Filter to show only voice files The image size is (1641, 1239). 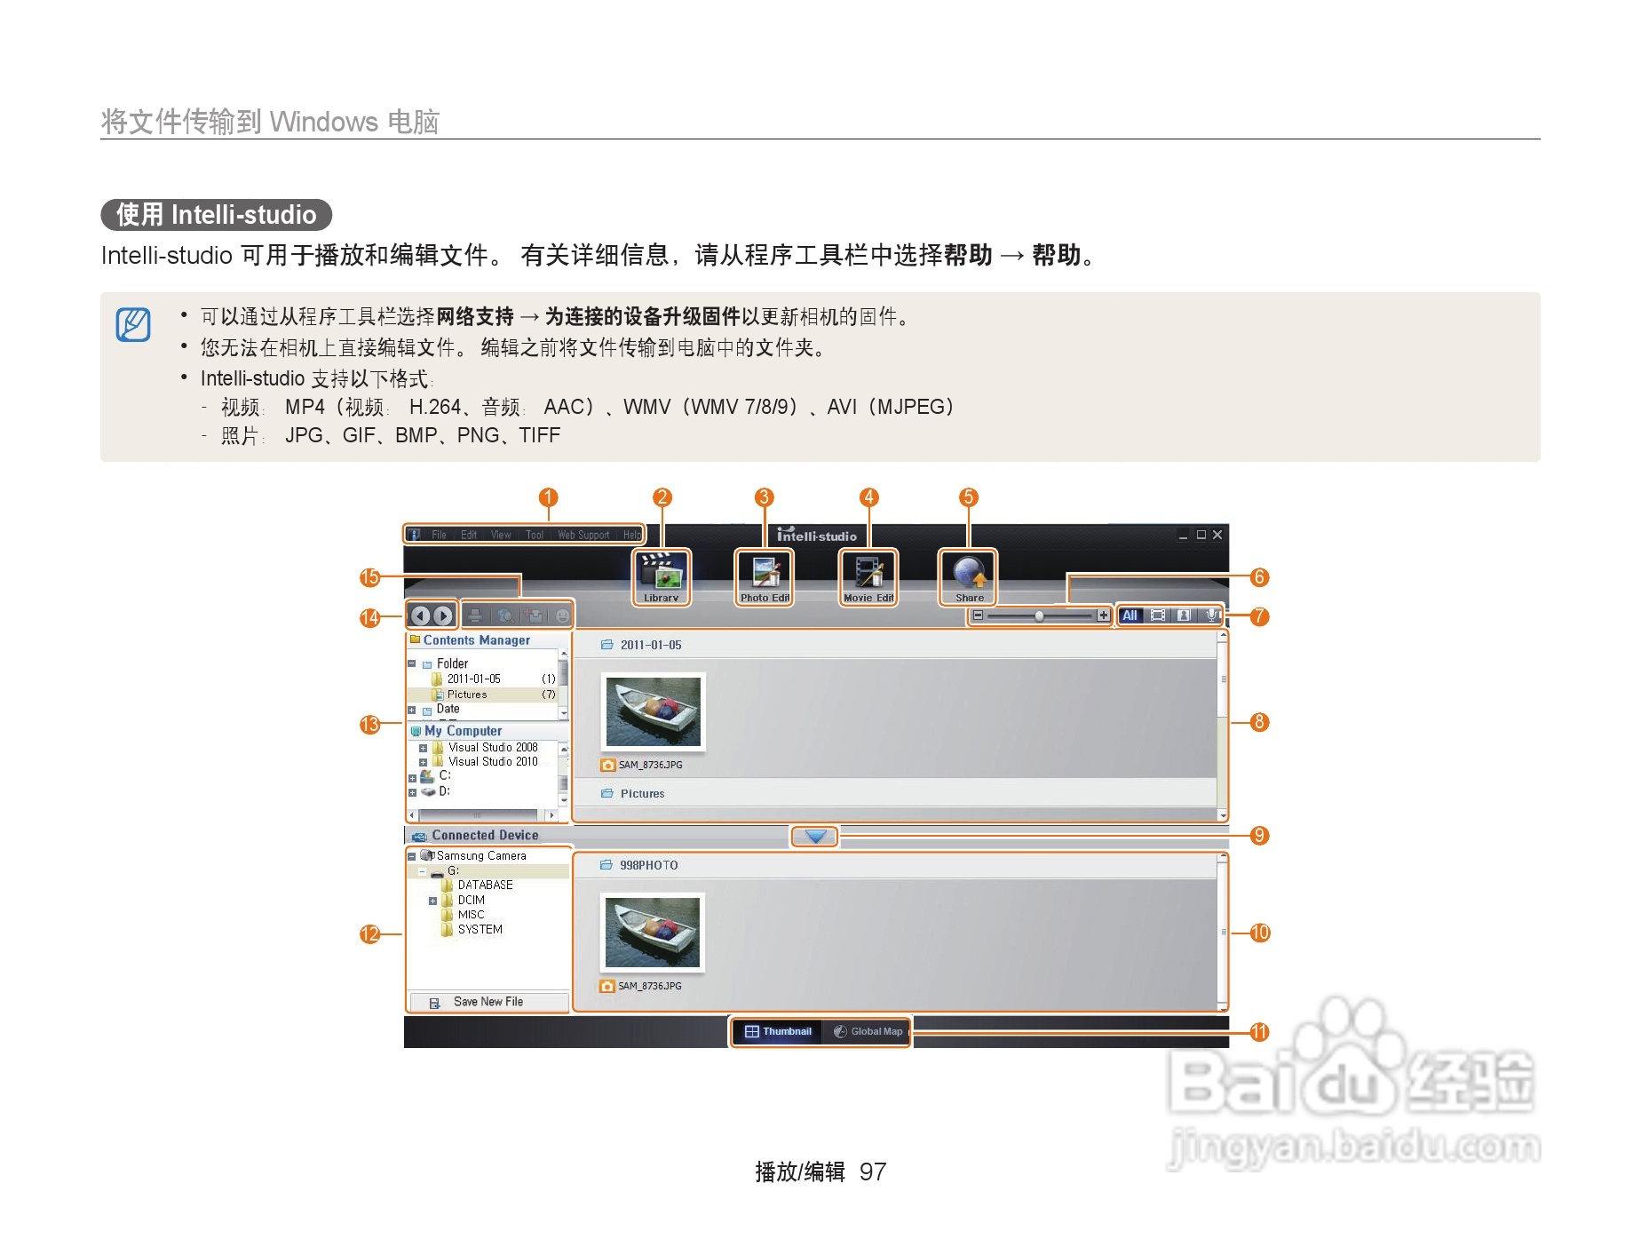click(x=1210, y=616)
